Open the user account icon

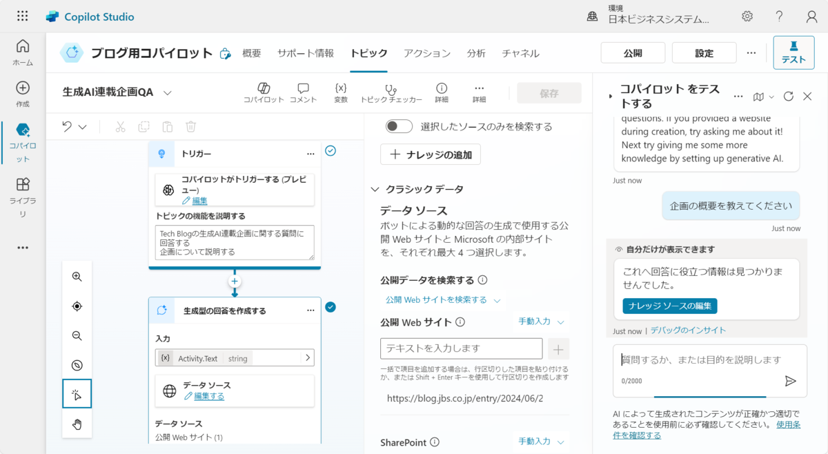point(812,16)
